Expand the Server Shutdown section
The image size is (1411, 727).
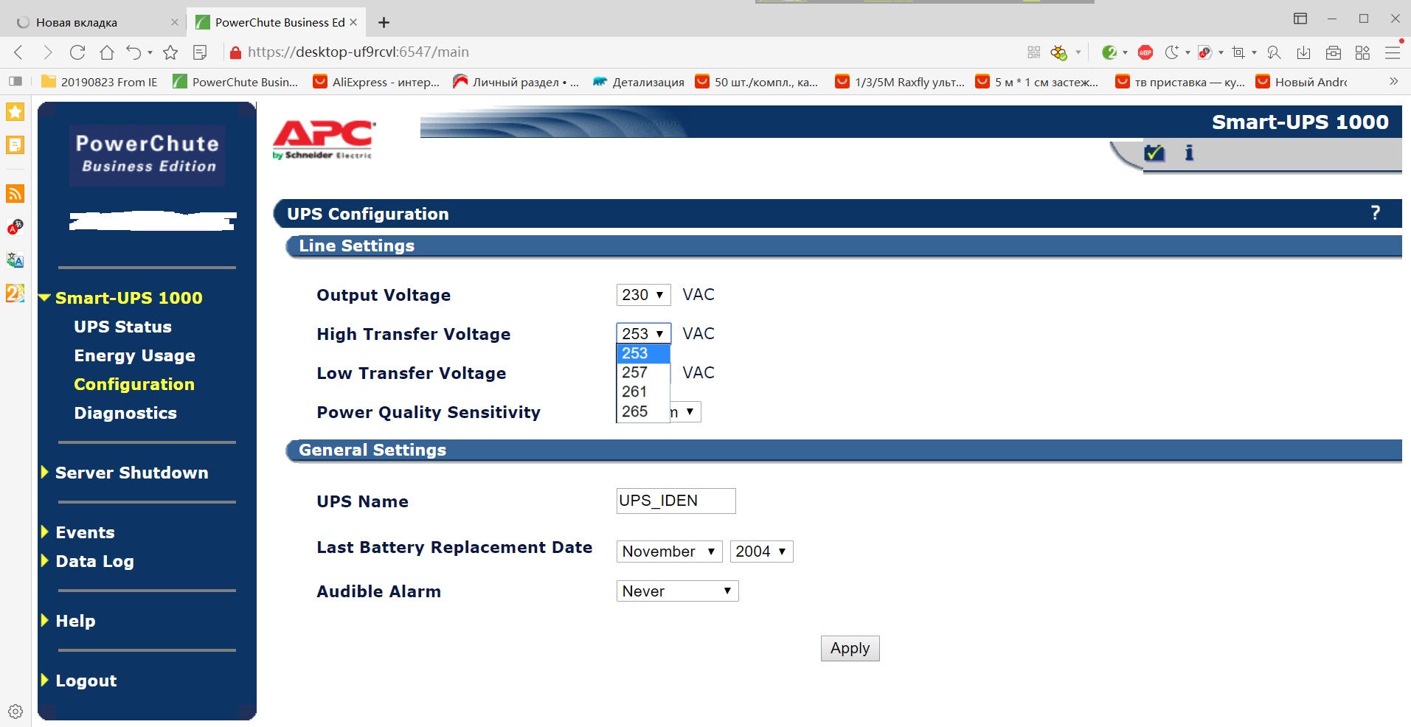pyautogui.click(x=45, y=473)
